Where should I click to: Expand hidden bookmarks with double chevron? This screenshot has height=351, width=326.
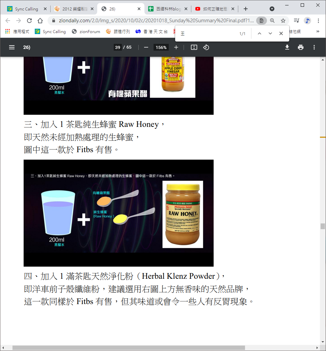click(318, 31)
